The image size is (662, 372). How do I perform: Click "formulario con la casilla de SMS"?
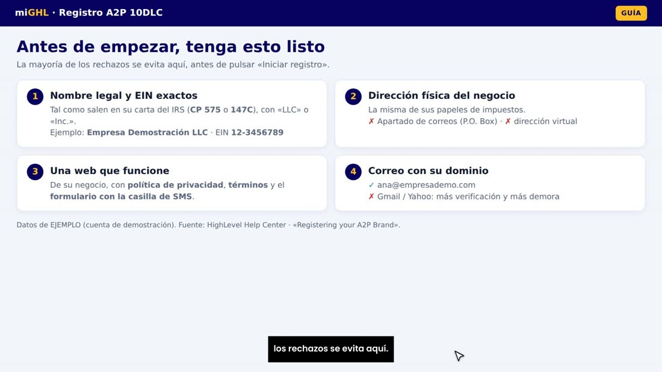(x=121, y=196)
